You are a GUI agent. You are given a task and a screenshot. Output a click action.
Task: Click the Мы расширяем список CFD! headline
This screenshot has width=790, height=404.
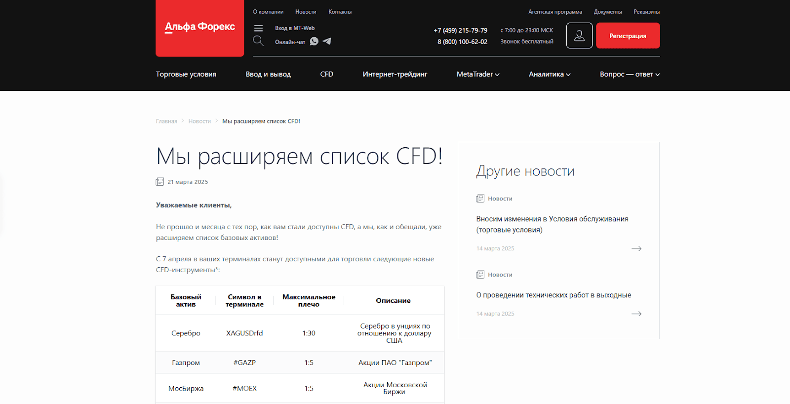pos(299,157)
